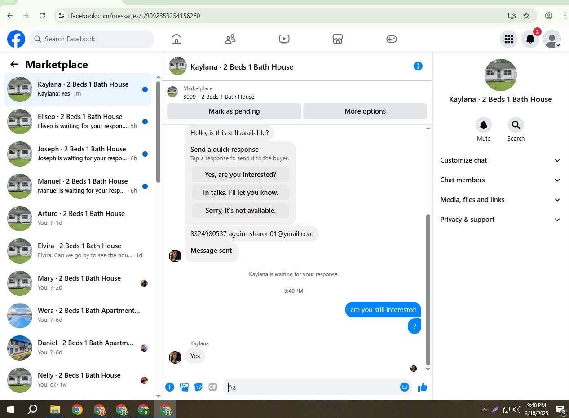Click the message with phone and email
Image resolution: width=569 pixels, height=418 pixels.
(251, 234)
